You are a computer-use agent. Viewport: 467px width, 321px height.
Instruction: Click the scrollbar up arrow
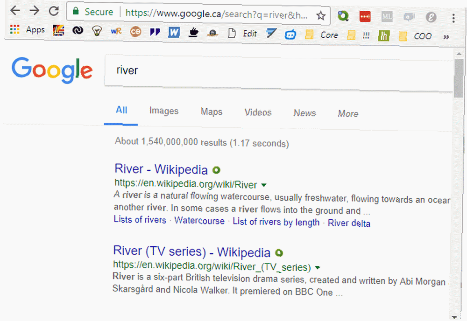459,54
